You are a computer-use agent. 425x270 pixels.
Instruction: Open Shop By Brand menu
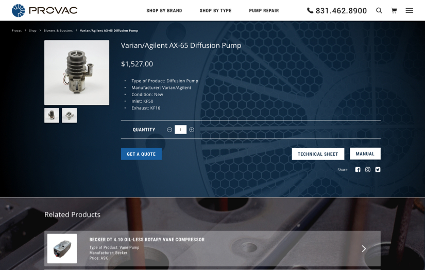pos(164,11)
